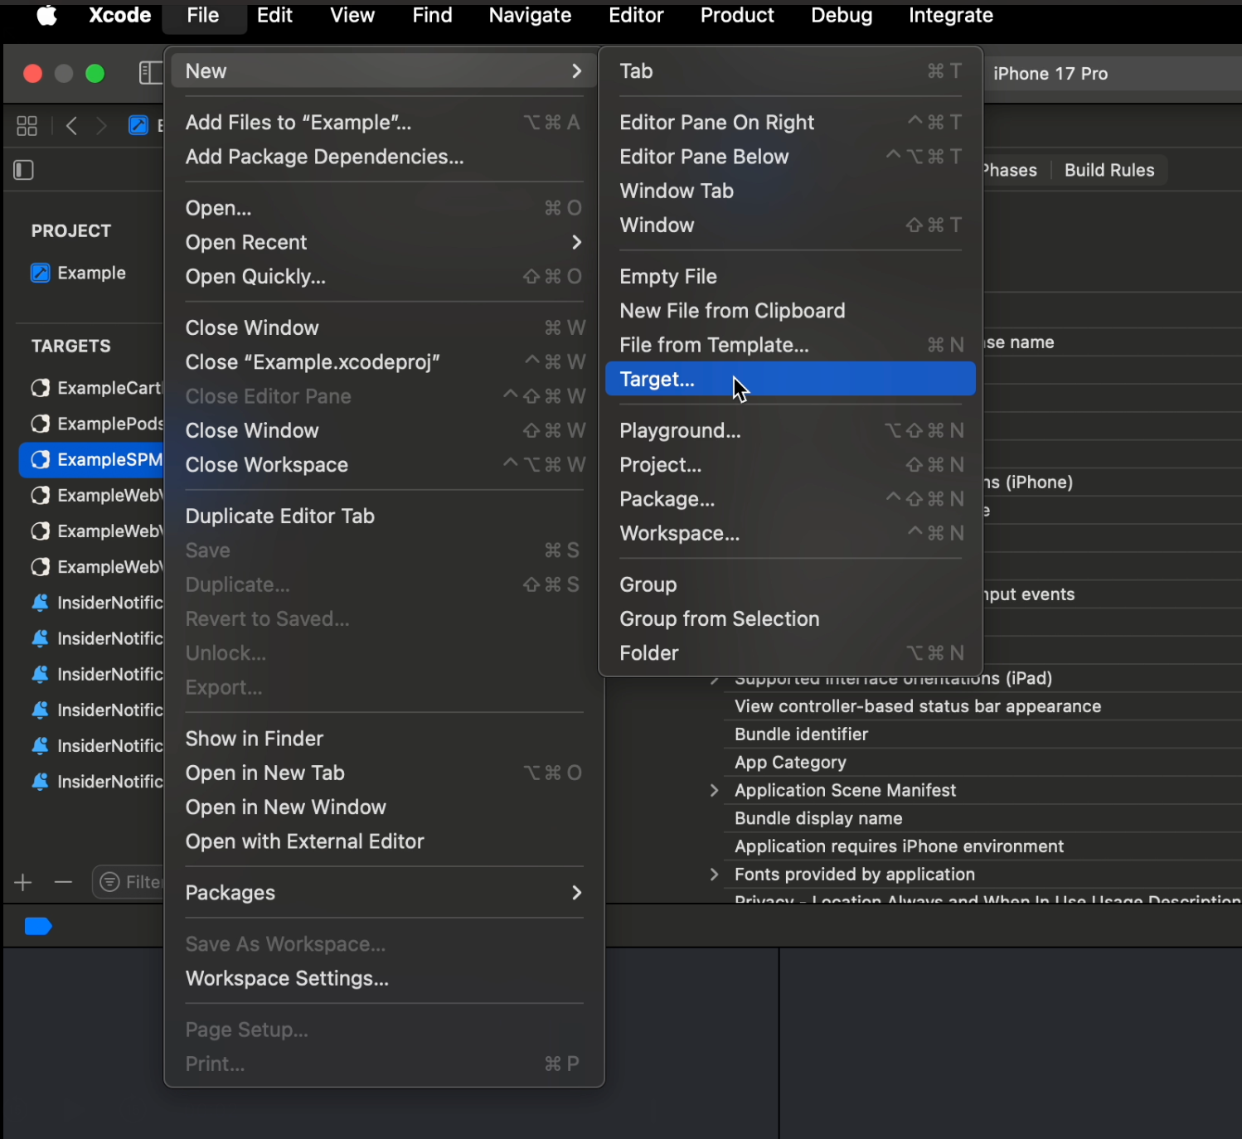The height and width of the screenshot is (1139, 1242).
Task: Click the blue tag icon in debug bar
Action: (x=38, y=926)
